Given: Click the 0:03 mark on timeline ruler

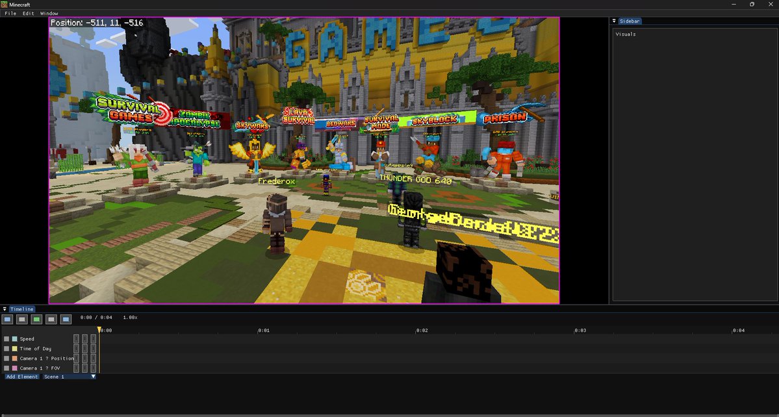Looking at the screenshot, I should pyautogui.click(x=580, y=331).
